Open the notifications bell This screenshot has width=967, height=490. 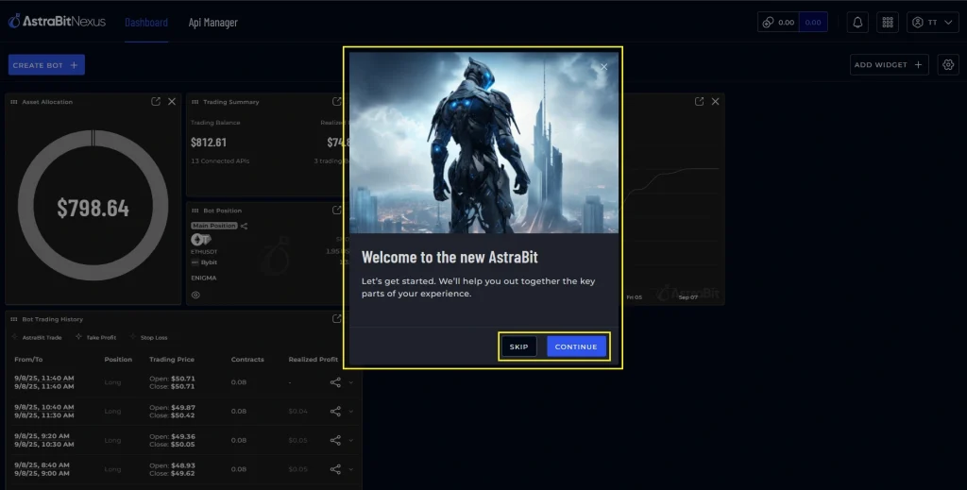[857, 23]
